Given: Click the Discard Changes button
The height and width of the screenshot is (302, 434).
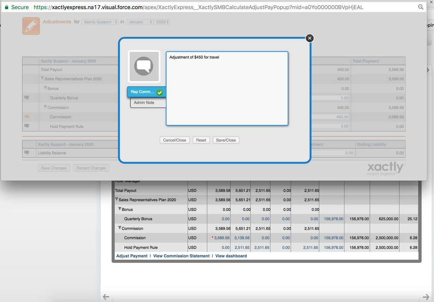Looking at the screenshot, I should click(x=91, y=168).
